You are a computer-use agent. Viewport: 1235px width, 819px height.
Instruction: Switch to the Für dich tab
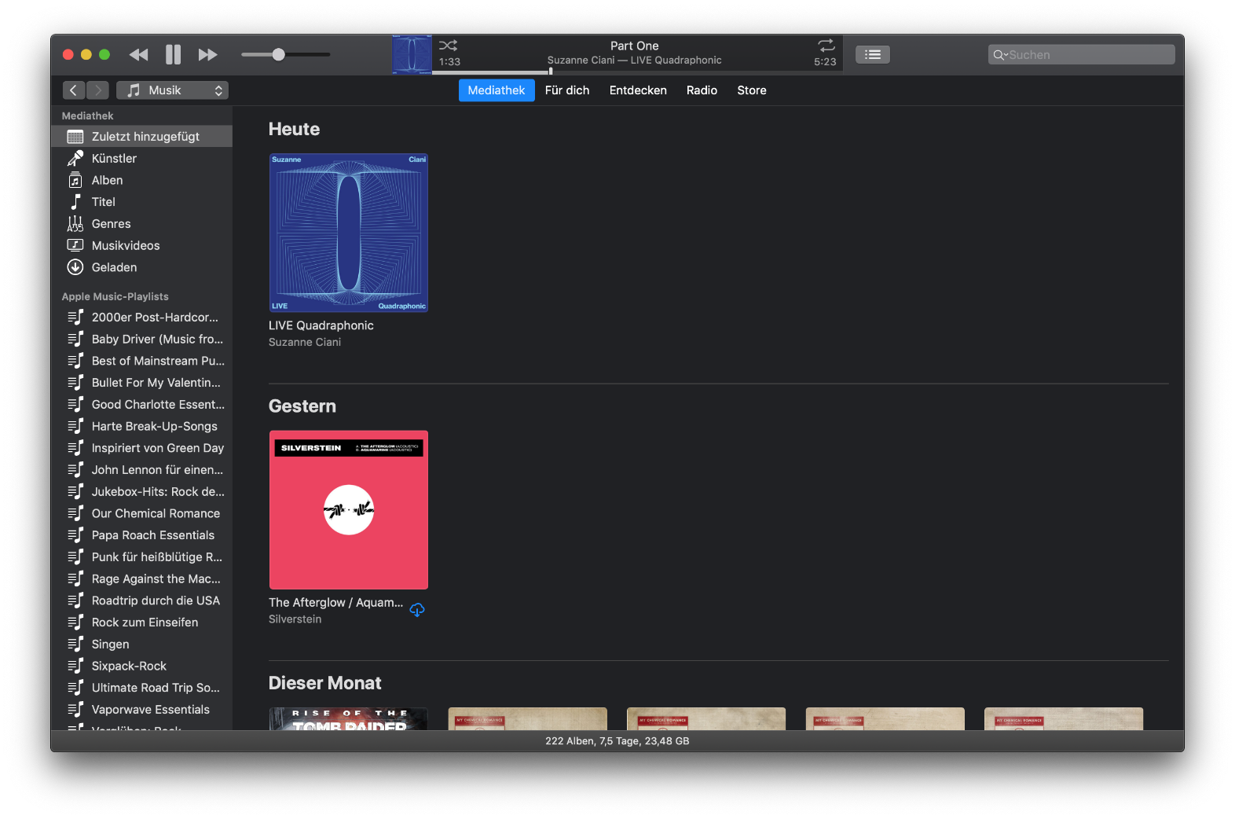point(566,90)
